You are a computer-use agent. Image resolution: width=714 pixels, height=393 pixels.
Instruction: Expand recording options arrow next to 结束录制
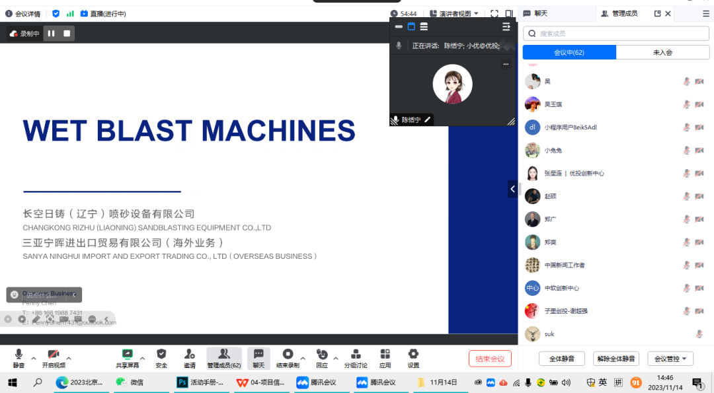[x=303, y=359]
